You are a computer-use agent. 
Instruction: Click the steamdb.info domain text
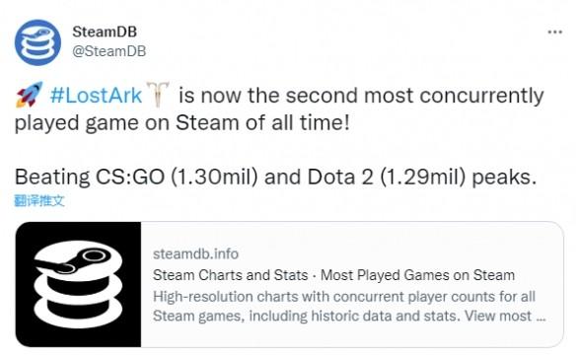pos(195,253)
